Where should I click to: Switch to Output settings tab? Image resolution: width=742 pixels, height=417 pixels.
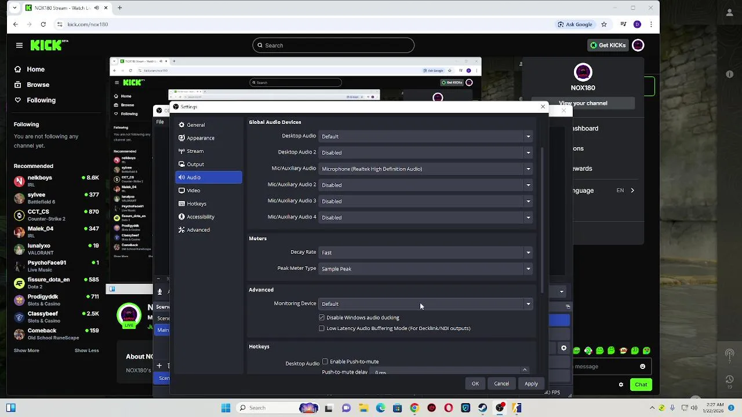point(208,164)
